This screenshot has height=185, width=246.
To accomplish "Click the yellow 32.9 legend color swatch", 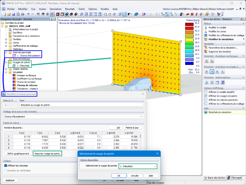I will (x=189, y=40).
